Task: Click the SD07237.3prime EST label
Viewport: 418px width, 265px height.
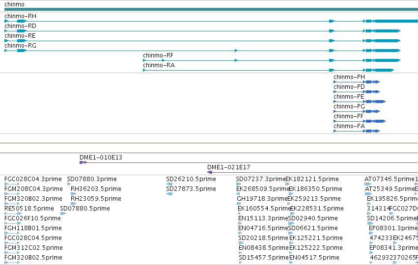Action: click(x=261, y=179)
